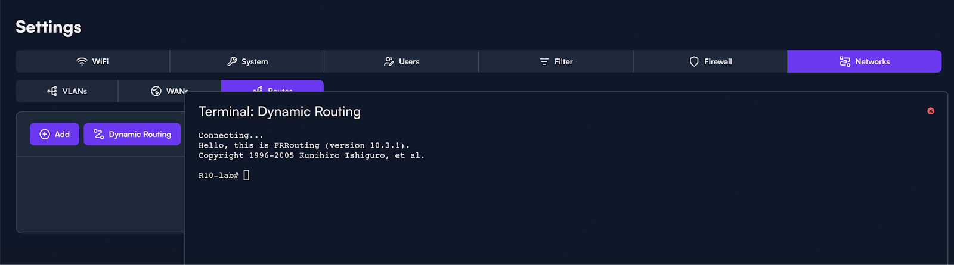Viewport: 954px width, 265px height.
Task: Open the System settings tab
Action: (247, 61)
